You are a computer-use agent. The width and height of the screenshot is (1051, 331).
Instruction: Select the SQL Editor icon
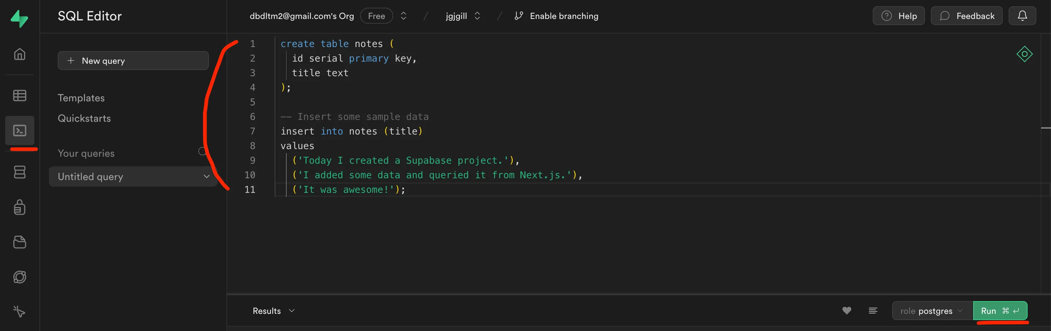pyautogui.click(x=19, y=131)
